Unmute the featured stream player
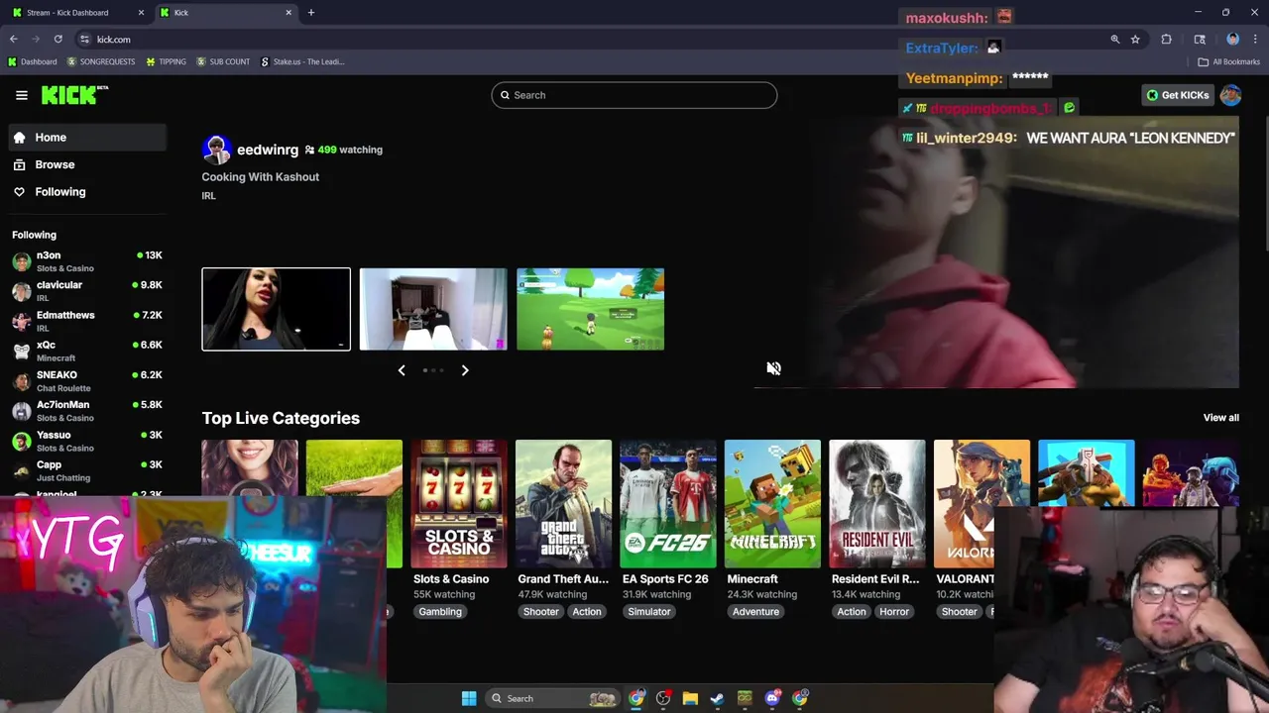The width and height of the screenshot is (1269, 713). click(x=773, y=368)
